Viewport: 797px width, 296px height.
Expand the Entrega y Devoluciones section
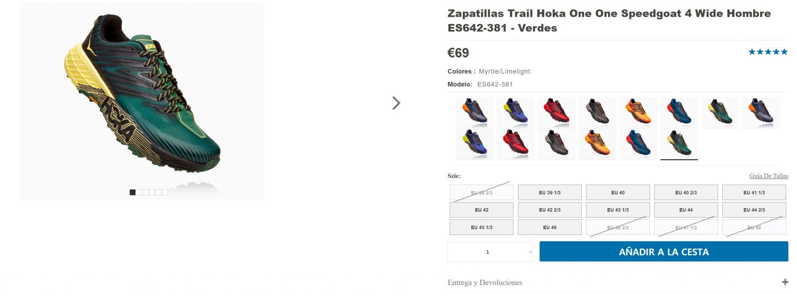[x=486, y=283]
